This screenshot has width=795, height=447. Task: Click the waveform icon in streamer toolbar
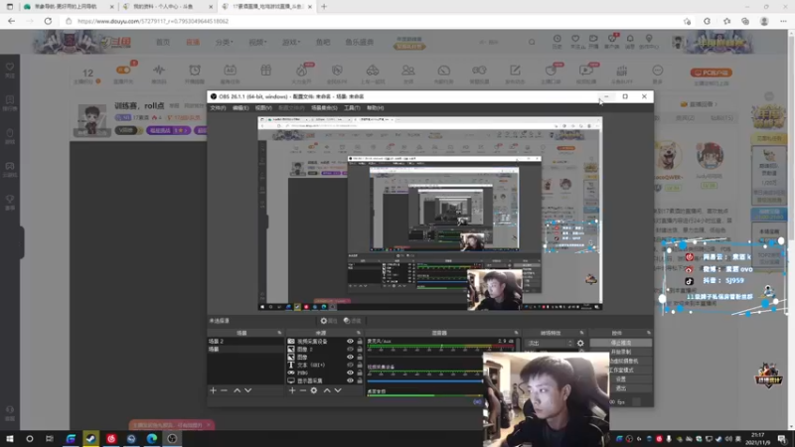tap(159, 71)
